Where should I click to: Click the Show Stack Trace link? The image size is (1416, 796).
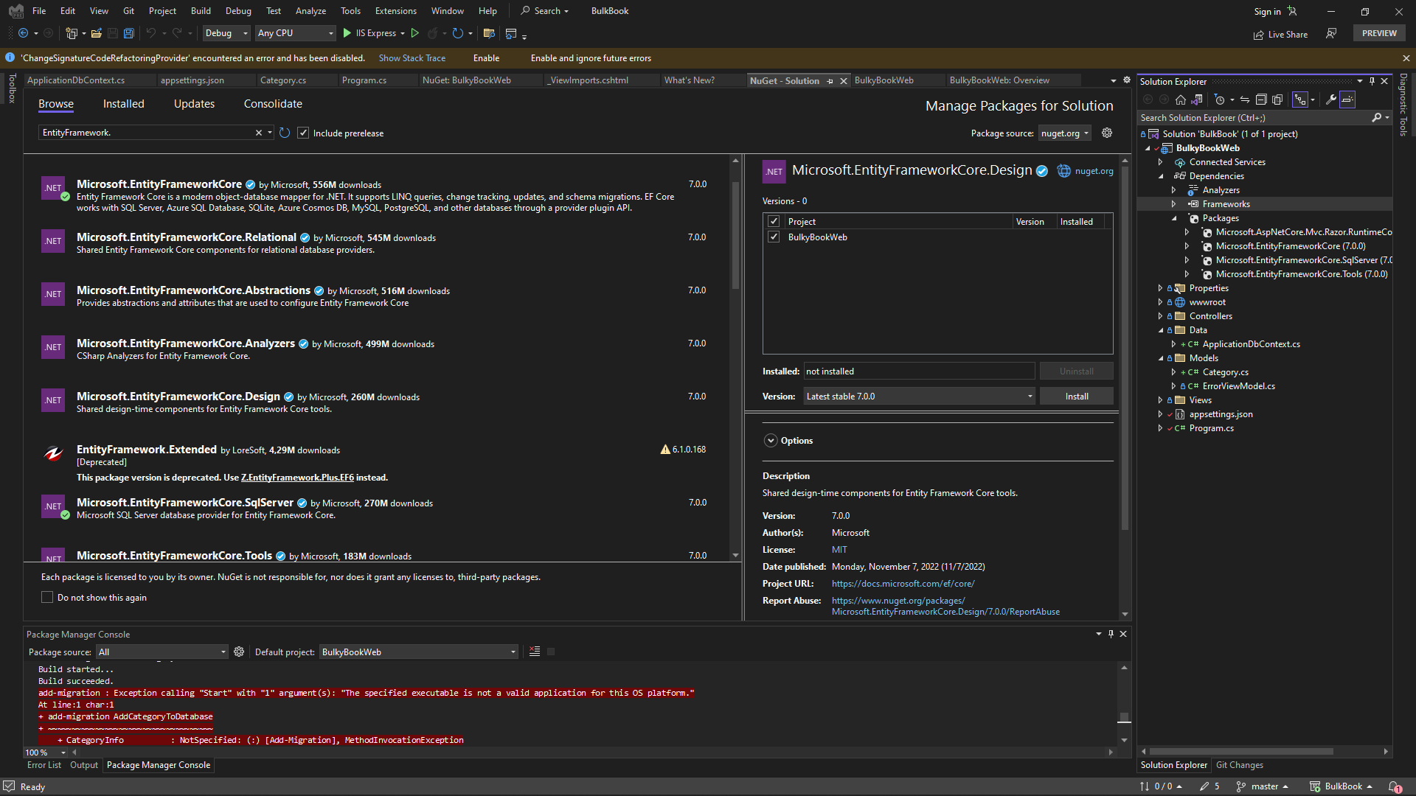click(x=412, y=58)
